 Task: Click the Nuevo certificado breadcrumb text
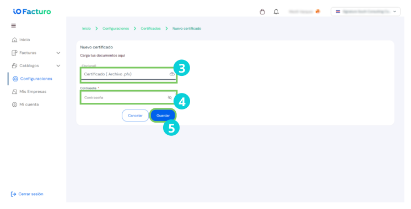(187, 28)
